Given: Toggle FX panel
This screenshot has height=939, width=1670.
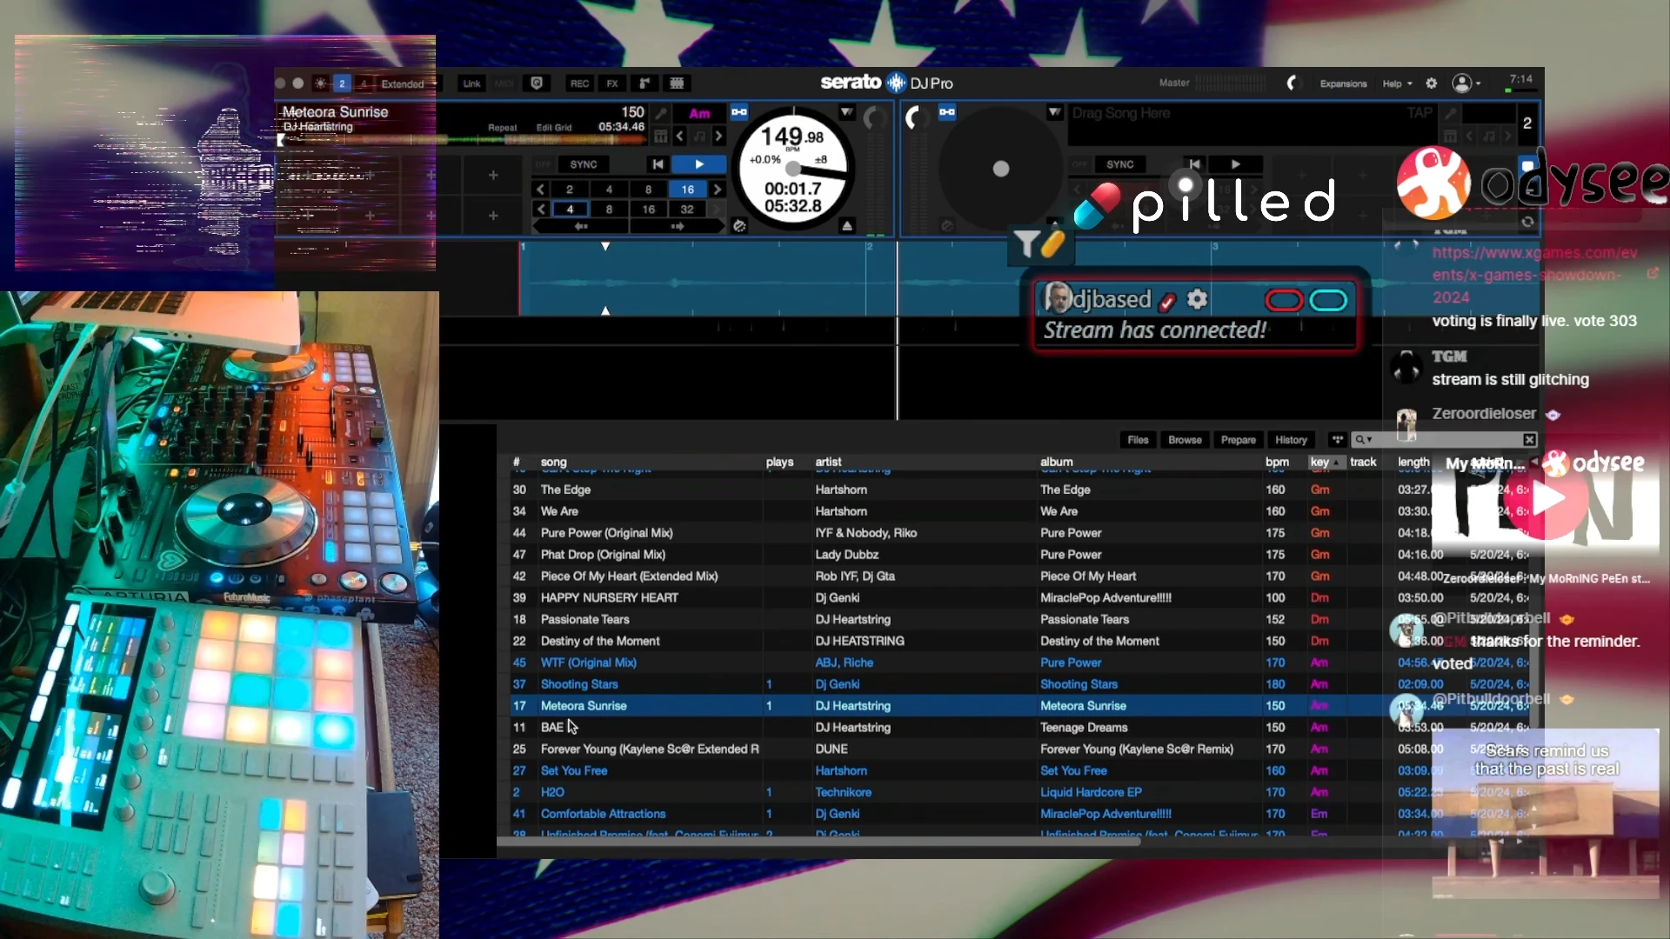Looking at the screenshot, I should point(612,83).
